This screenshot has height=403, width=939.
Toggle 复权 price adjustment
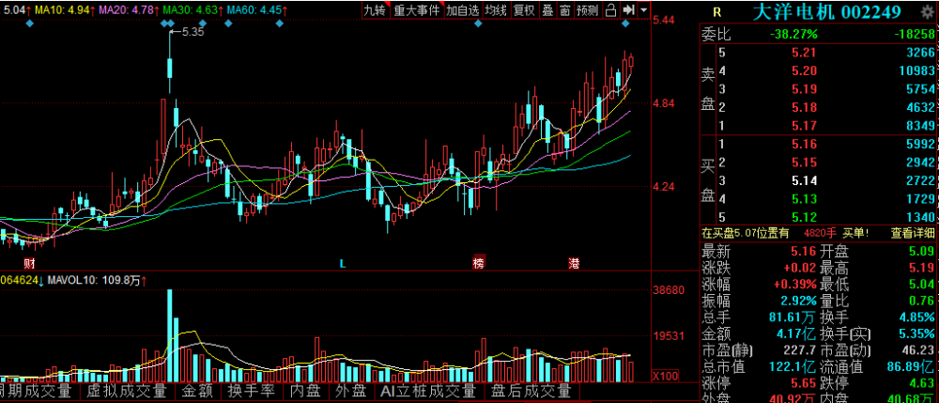(x=524, y=10)
